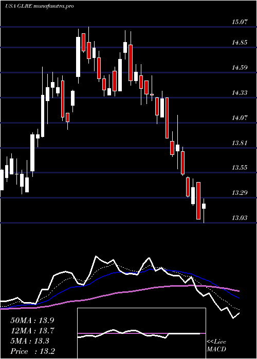The image size is (257, 359).
Task: Click the 13.81 price axis label
Action: click(x=240, y=143)
